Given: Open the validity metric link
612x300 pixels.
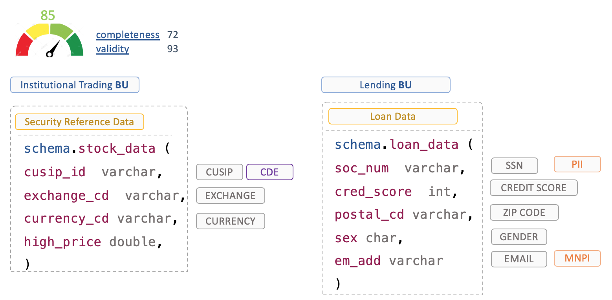Looking at the screenshot, I should (112, 49).
